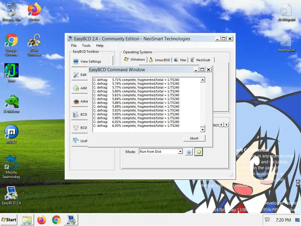
Task: Click the BCD heart toolbox button
Action: 80,128
